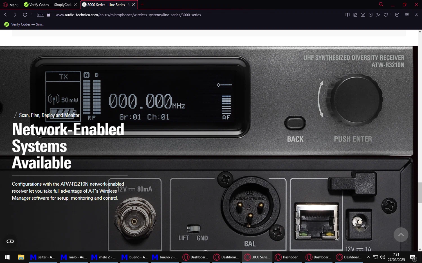Image resolution: width=422 pixels, height=263 pixels.
Task: Click the pin-and-edit toolbar icon
Action: pyautogui.click(x=355, y=15)
